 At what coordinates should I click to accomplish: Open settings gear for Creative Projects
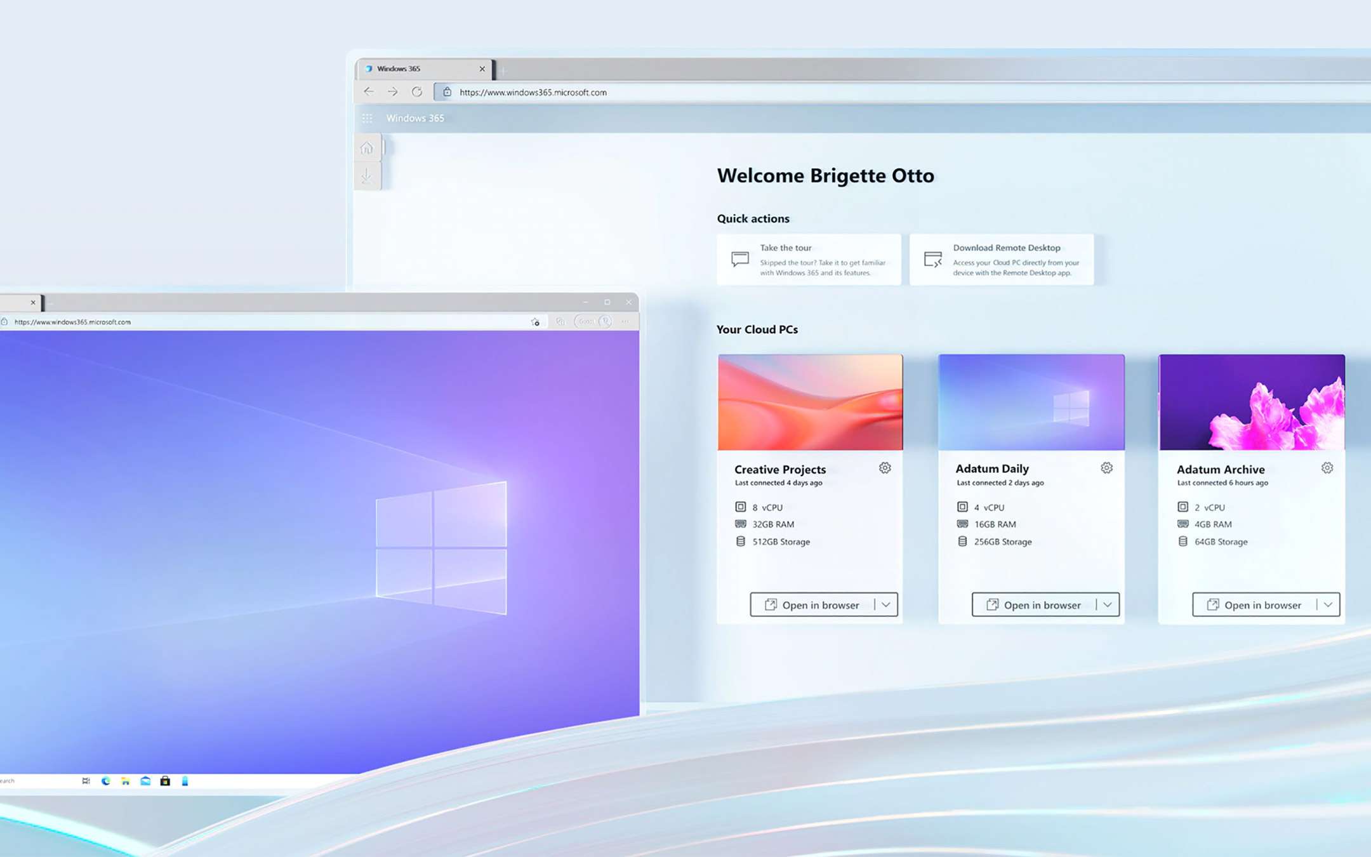(885, 468)
